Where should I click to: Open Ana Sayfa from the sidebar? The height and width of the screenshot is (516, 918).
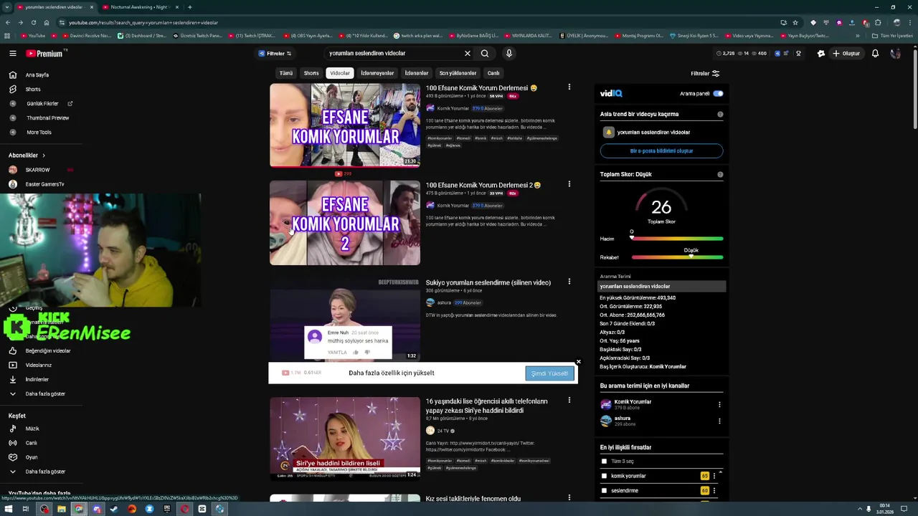[x=37, y=75]
